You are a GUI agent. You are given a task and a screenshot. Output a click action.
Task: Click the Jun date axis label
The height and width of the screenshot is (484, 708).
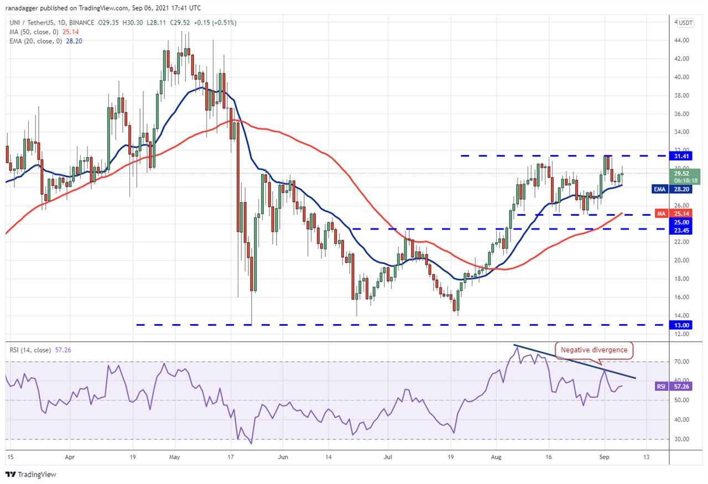click(282, 459)
